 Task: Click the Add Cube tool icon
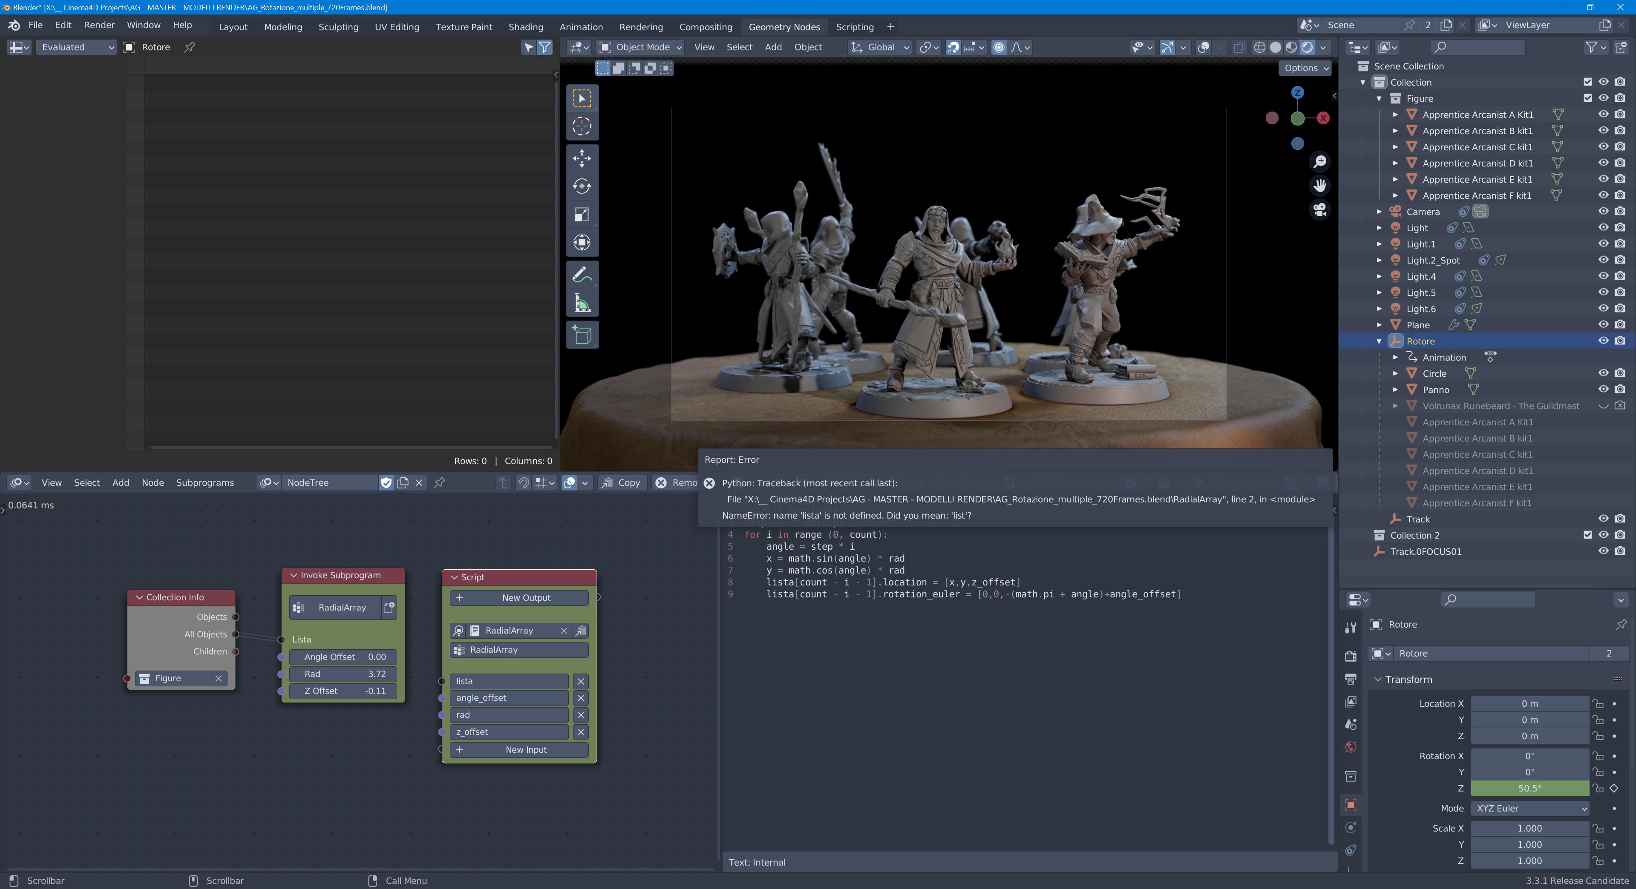[x=582, y=334]
